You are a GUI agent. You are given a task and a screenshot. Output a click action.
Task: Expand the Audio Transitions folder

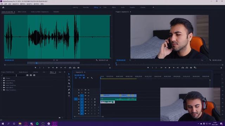pyautogui.click(x=2, y=85)
